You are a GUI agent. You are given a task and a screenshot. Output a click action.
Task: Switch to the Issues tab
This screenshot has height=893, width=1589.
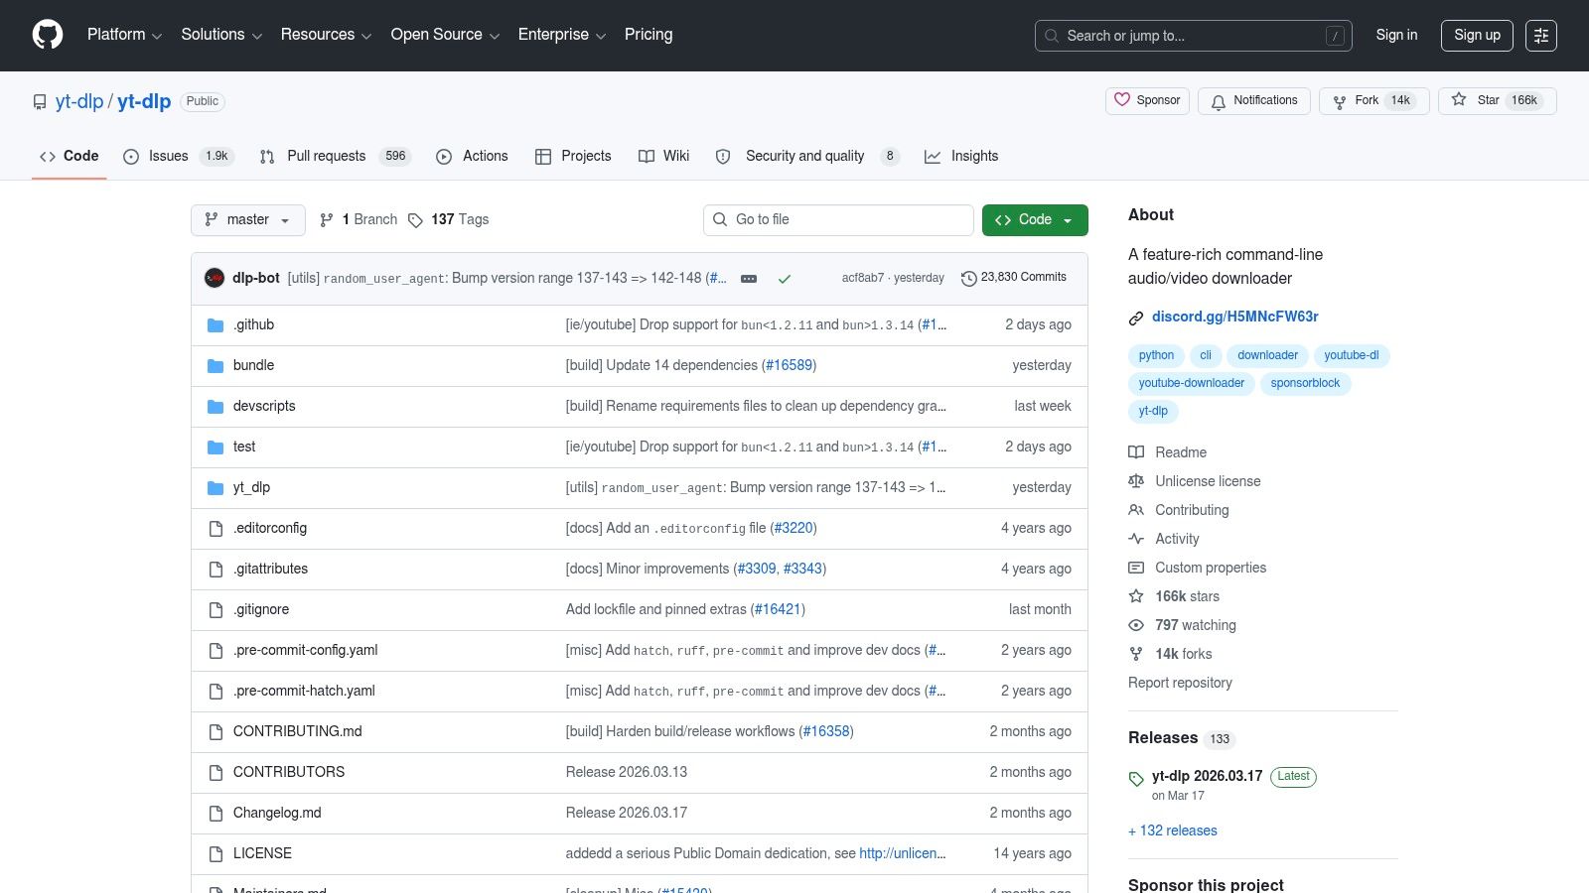click(177, 156)
